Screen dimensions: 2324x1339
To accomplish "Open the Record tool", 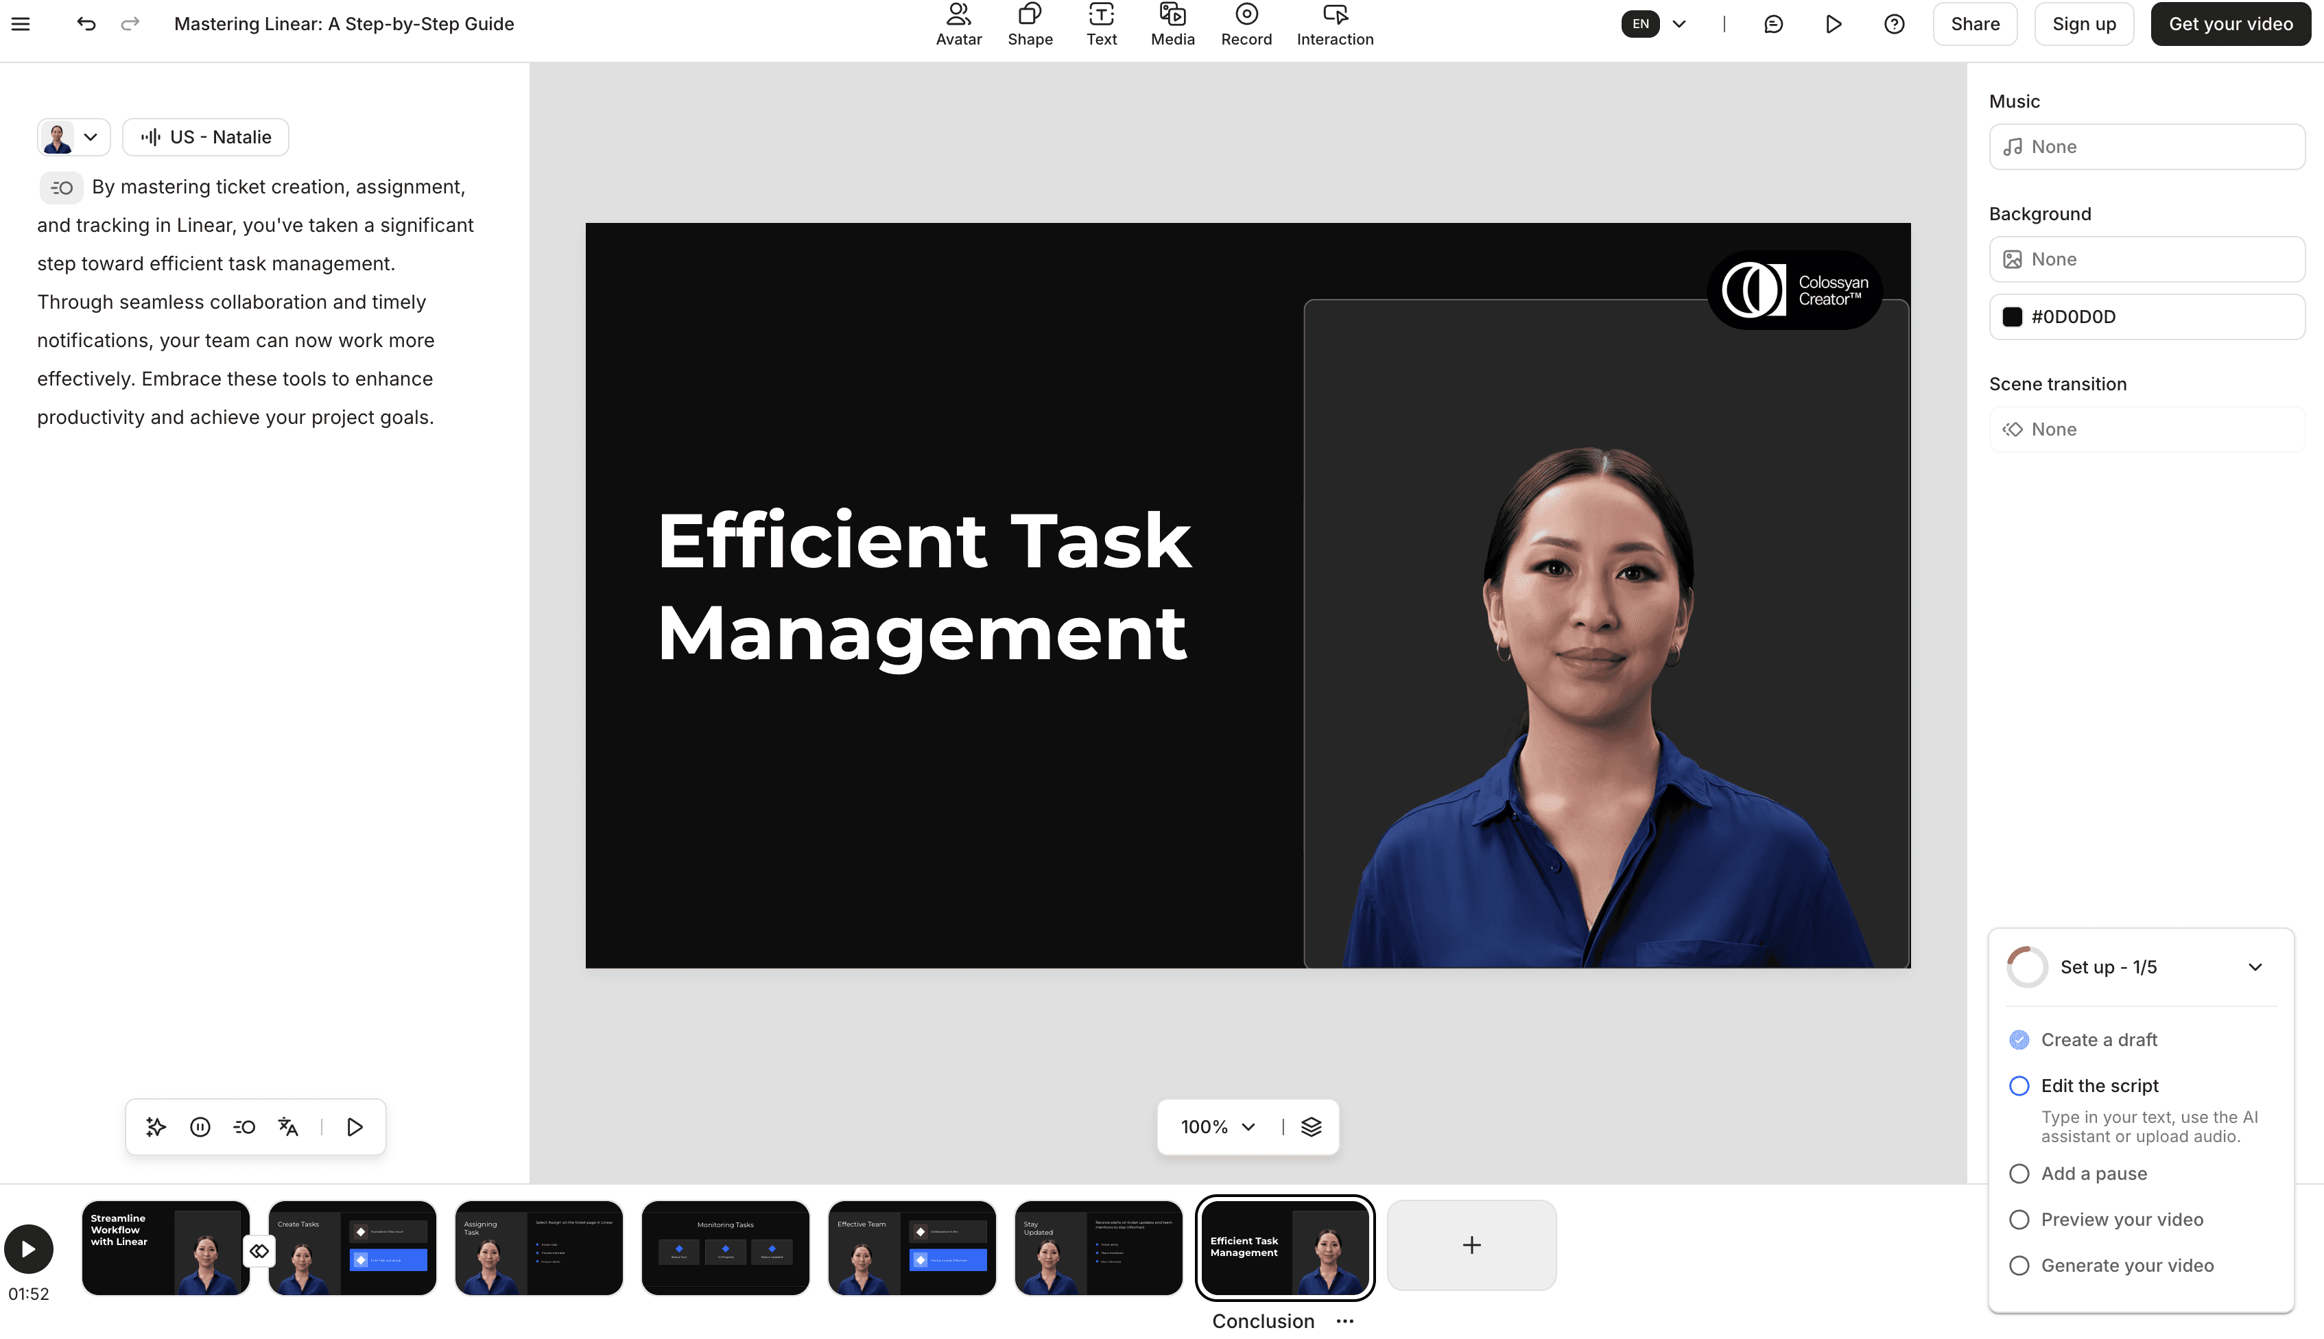I will click(1246, 25).
